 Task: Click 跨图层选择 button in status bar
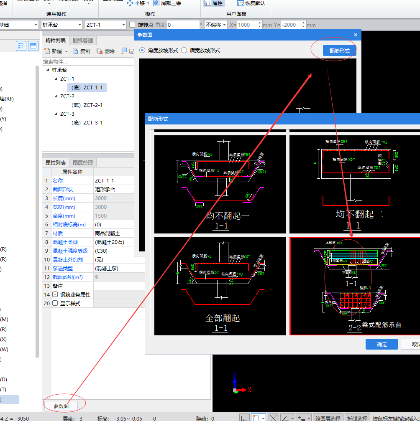[328, 418]
